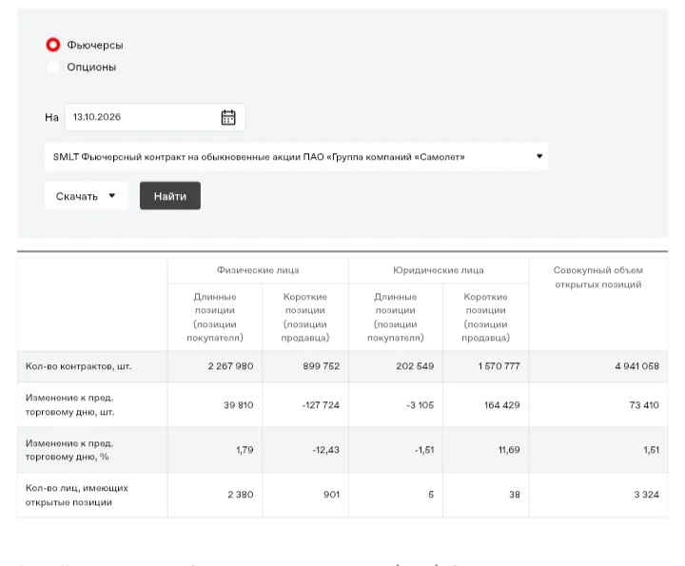Image resolution: width=685 pixels, height=566 pixels.
Task: Click the value -127 724
Action: point(321,405)
